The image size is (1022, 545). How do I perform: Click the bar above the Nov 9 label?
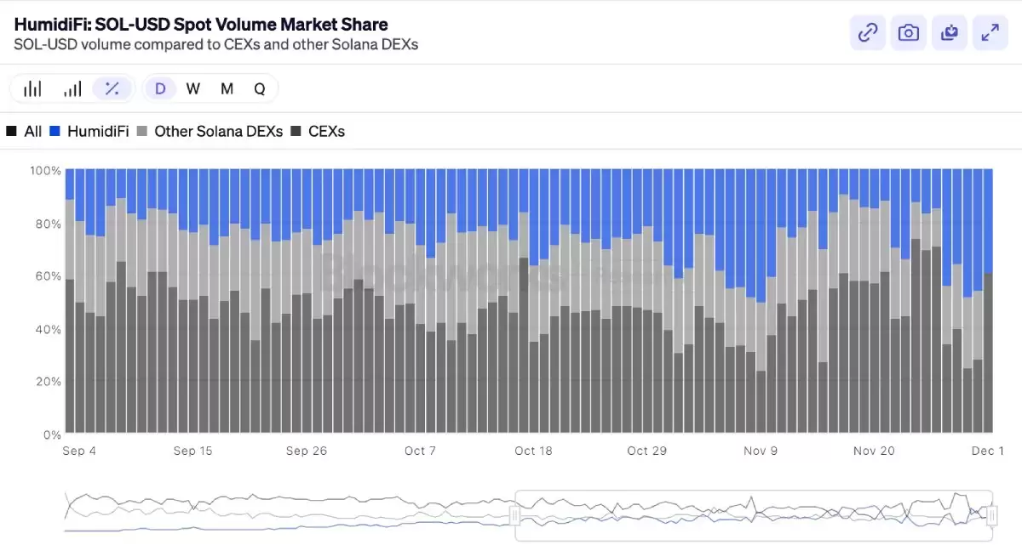761,340
